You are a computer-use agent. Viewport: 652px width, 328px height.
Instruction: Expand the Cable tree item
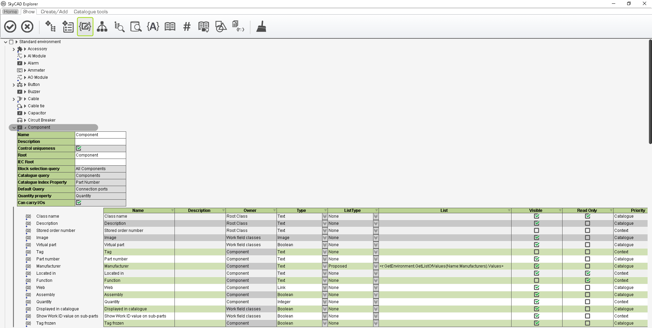pos(14,98)
